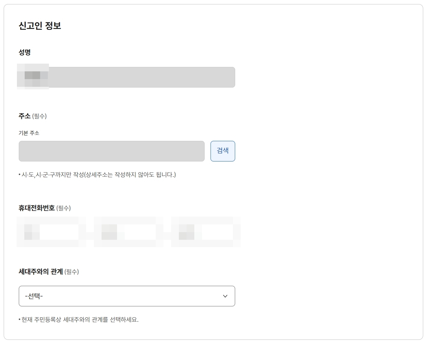Click the 성명 field label

point(24,53)
